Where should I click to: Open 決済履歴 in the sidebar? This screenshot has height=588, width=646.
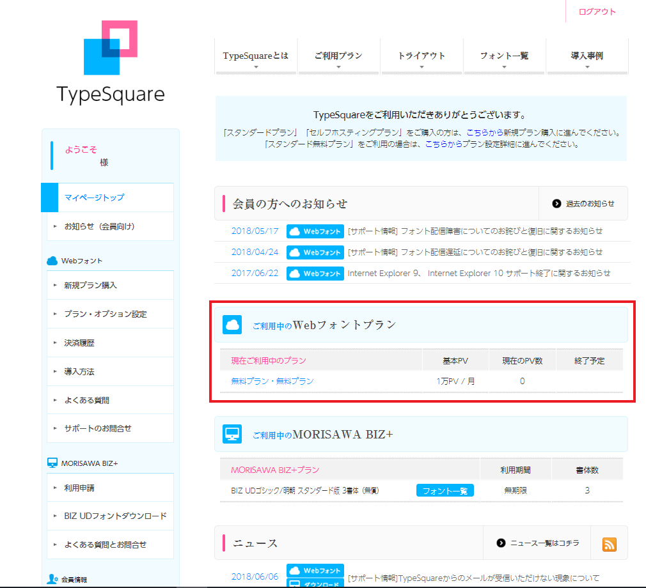click(111, 343)
